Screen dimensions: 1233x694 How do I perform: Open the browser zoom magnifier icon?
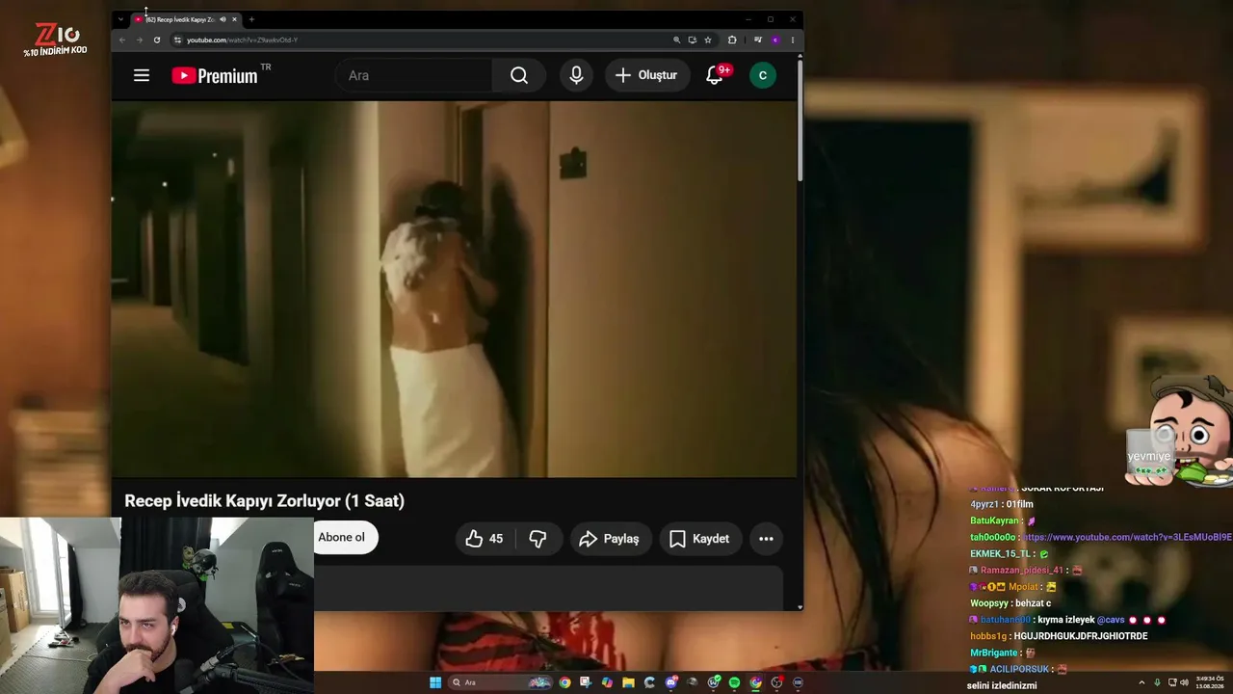coord(676,40)
